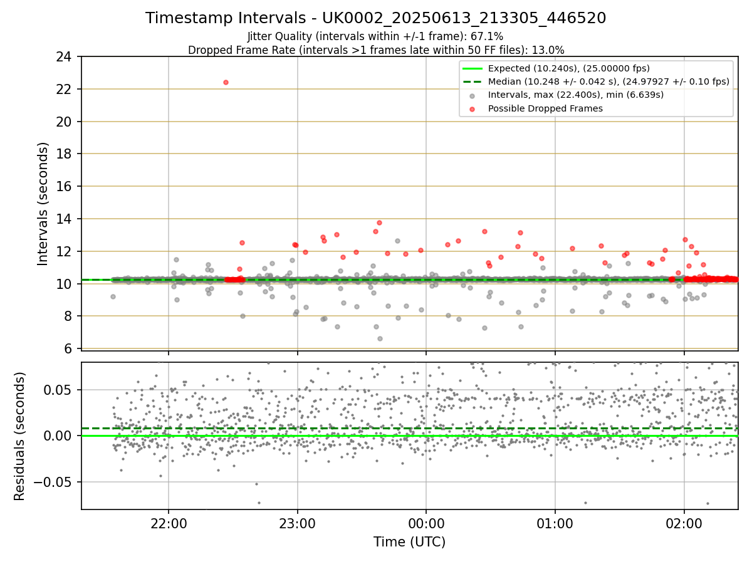This screenshot has height=564, width=752.
Task: Click the "Intervals, max (22.400s), min (6.639s)" legend entry
Action: (575, 95)
